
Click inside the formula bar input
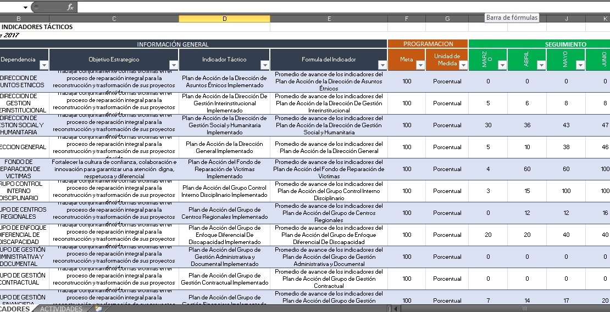(x=342, y=7)
